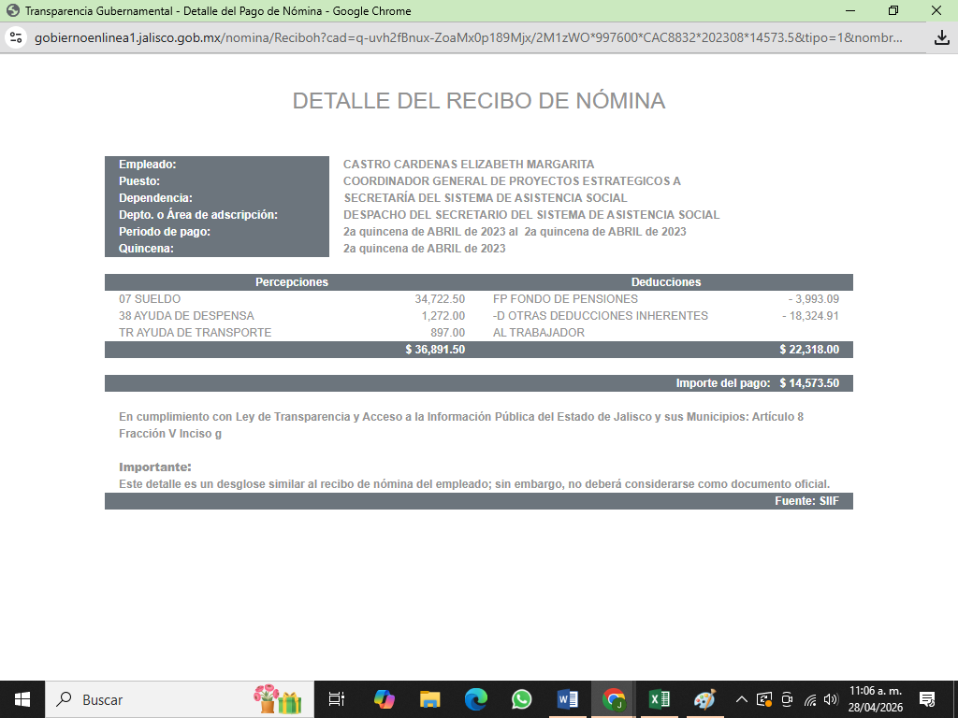The width and height of the screenshot is (958, 718).
Task: Close the Chrome window
Action: click(936, 11)
